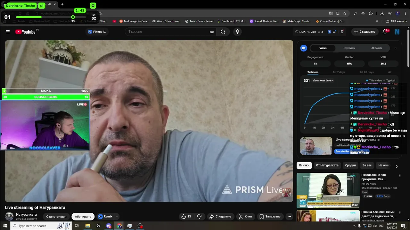Open a new browser tab
This screenshot has height=230, width=410.
point(62,4)
